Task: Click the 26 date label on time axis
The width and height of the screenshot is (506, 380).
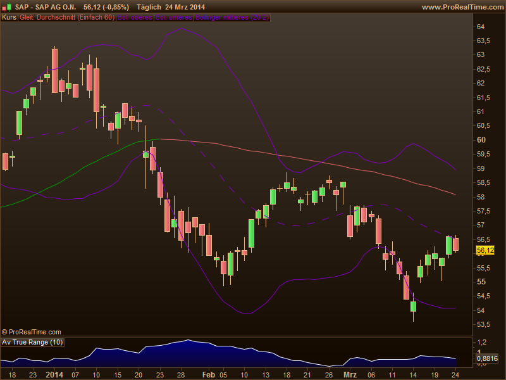Action: (x=329, y=375)
